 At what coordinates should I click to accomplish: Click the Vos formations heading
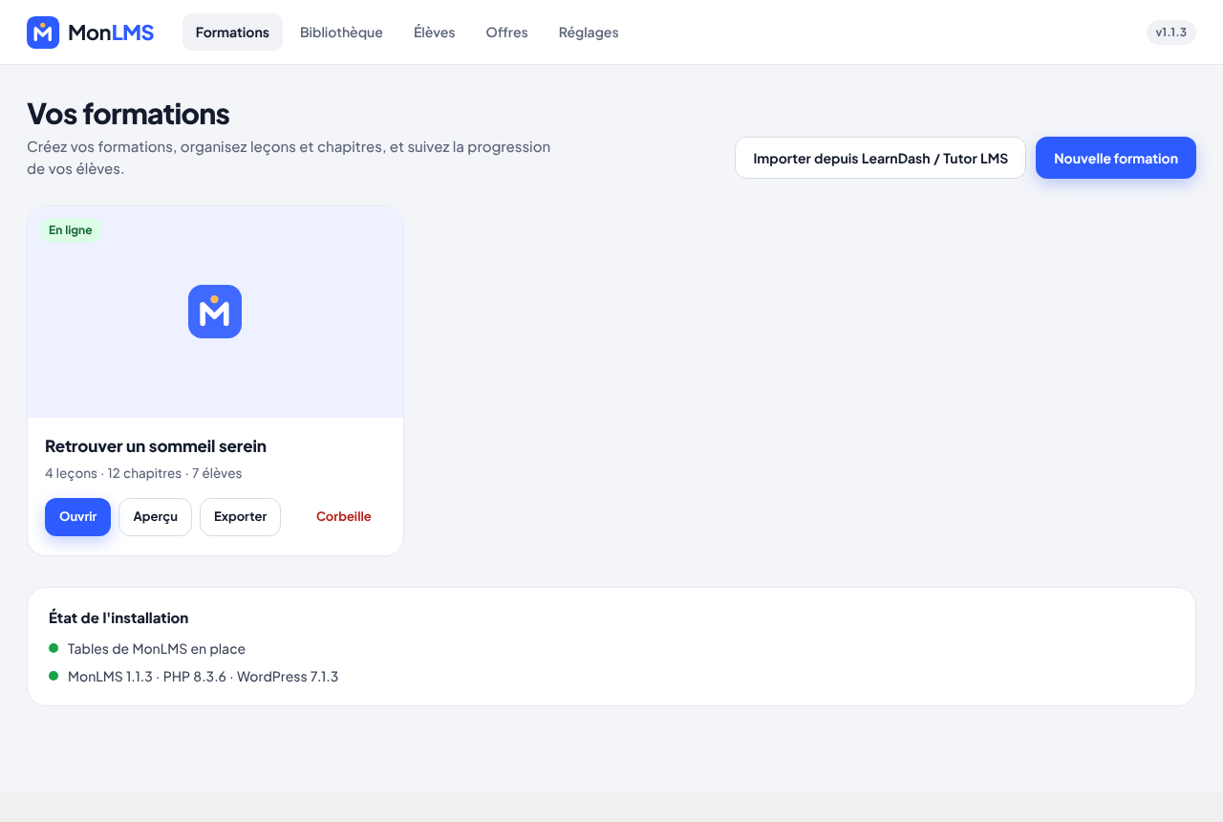128,114
